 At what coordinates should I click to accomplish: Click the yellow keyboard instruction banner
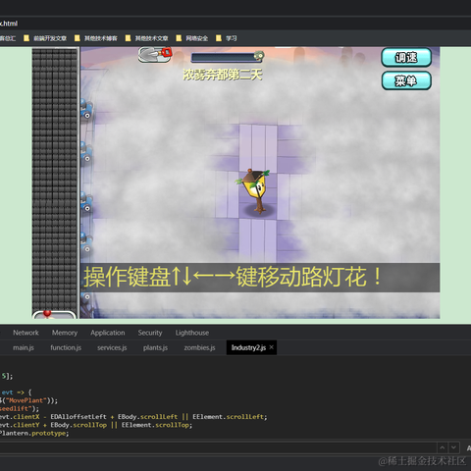tap(260, 278)
